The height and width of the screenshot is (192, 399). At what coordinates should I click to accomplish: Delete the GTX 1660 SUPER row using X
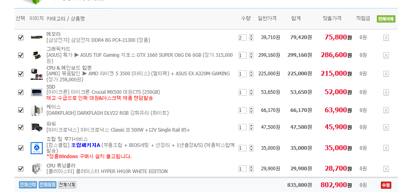(386, 55)
